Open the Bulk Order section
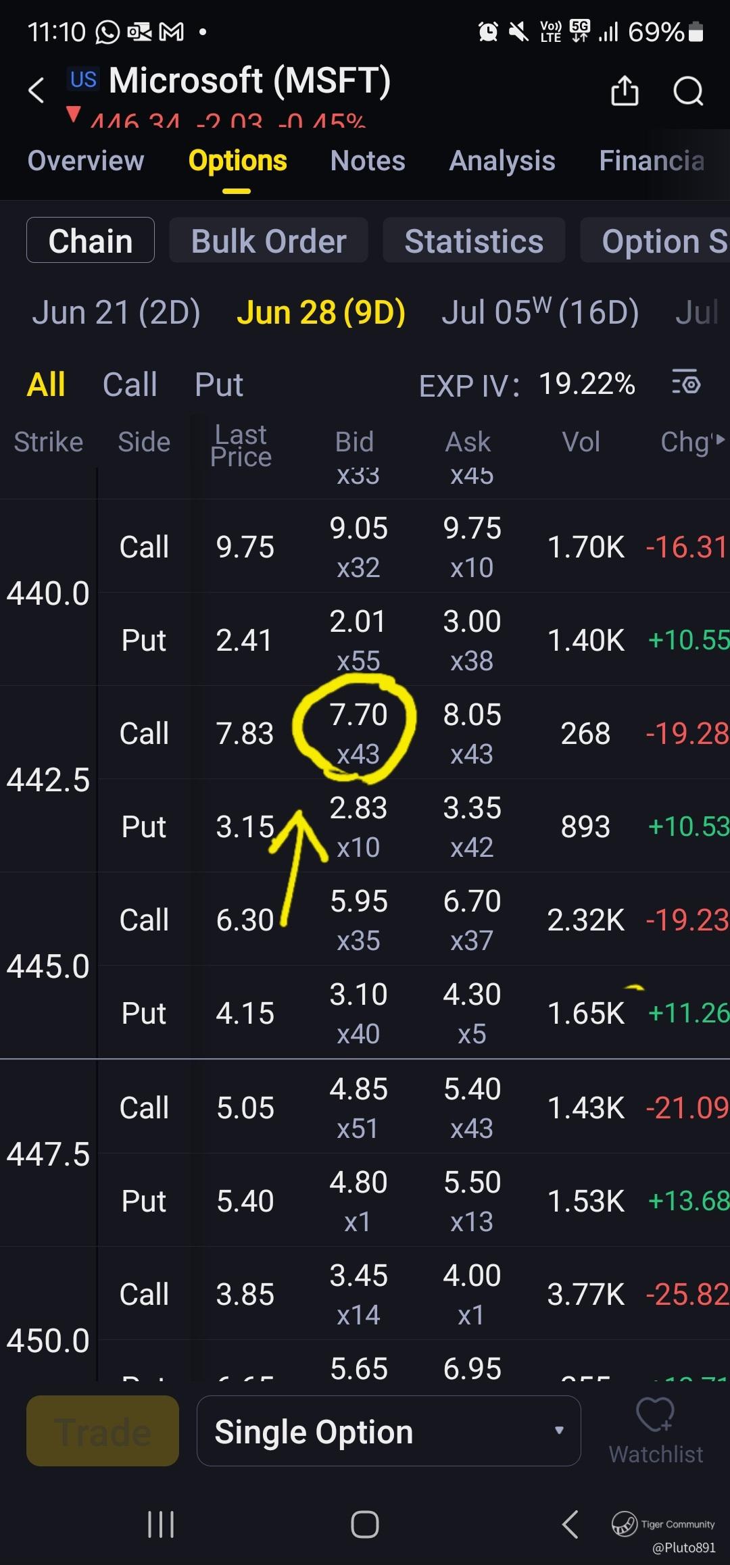Screen dimensions: 730x1565 [268, 241]
